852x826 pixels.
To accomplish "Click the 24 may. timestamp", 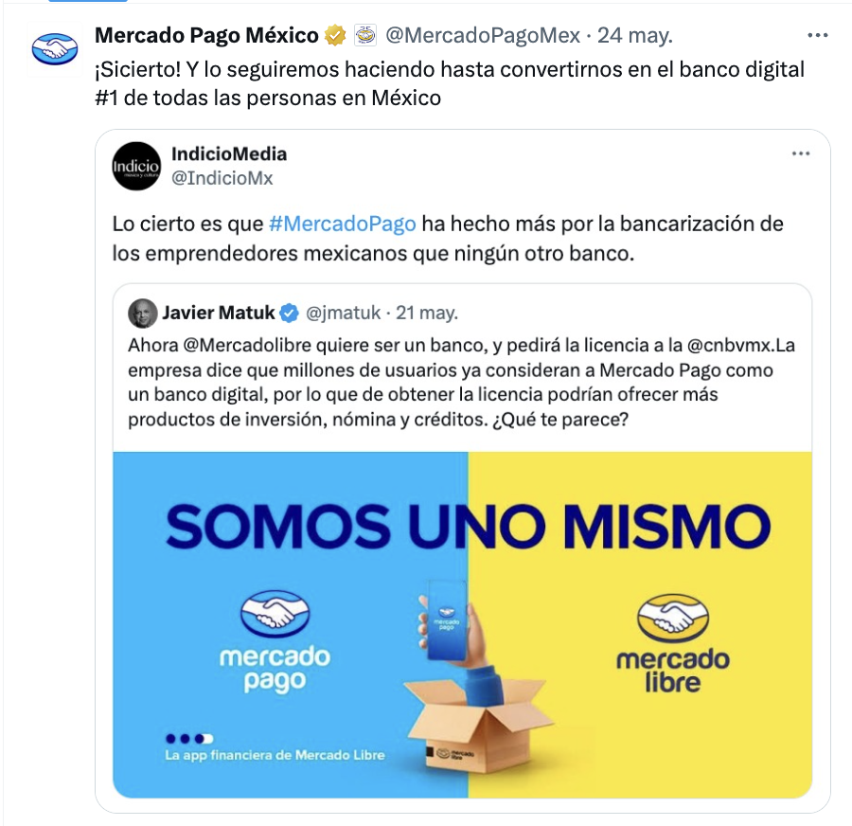I will click(x=635, y=36).
